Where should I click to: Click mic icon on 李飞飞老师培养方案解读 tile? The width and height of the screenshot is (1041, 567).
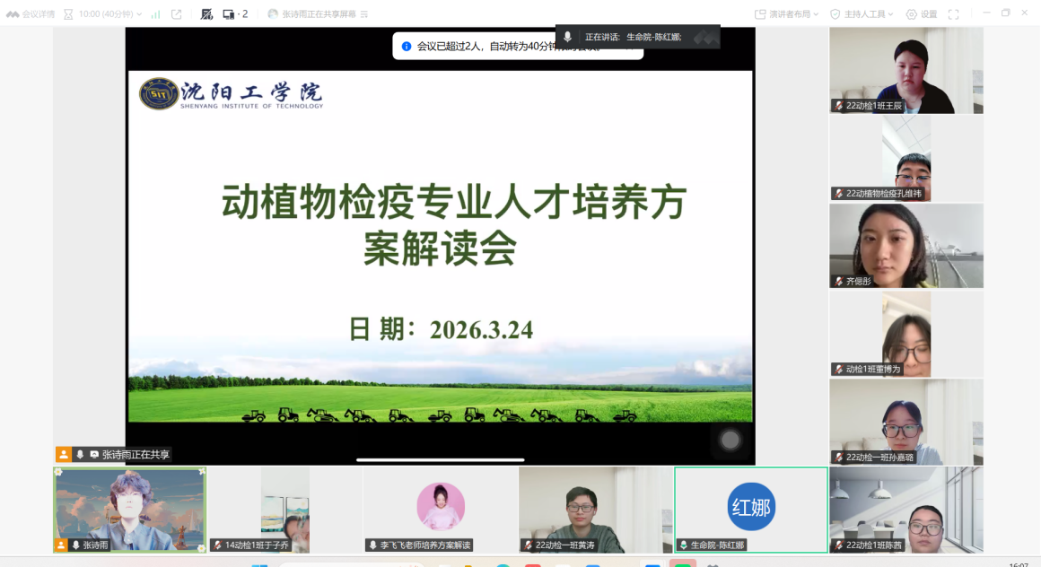click(372, 545)
